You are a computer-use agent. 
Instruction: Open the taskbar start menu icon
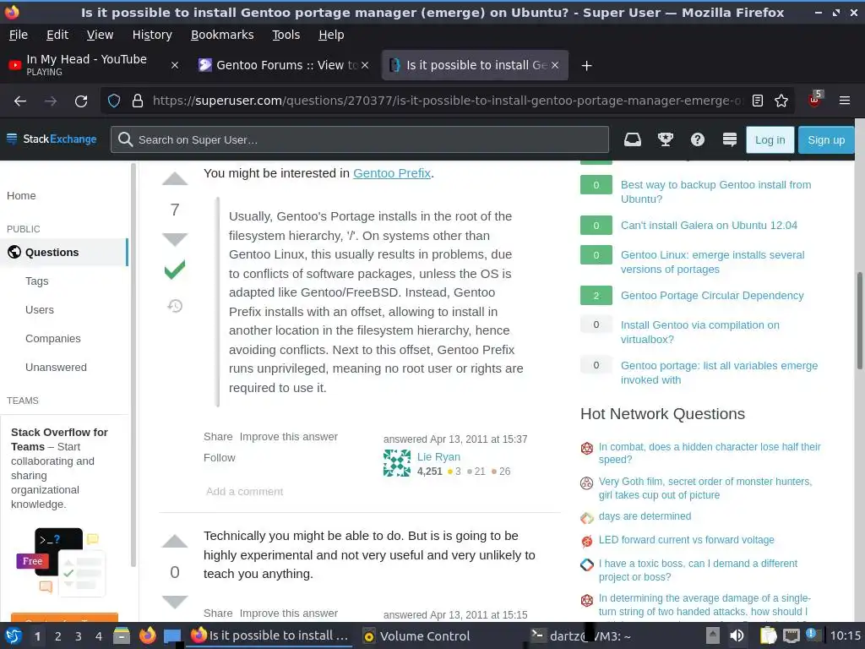pos(14,635)
